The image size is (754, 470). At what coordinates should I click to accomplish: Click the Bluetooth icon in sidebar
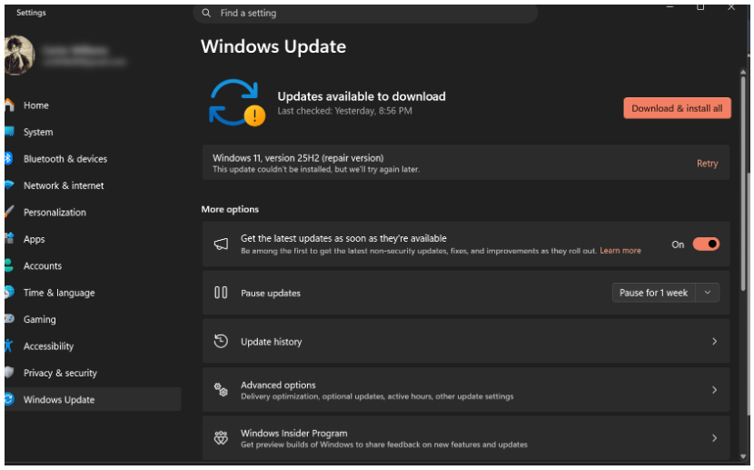pos(8,158)
